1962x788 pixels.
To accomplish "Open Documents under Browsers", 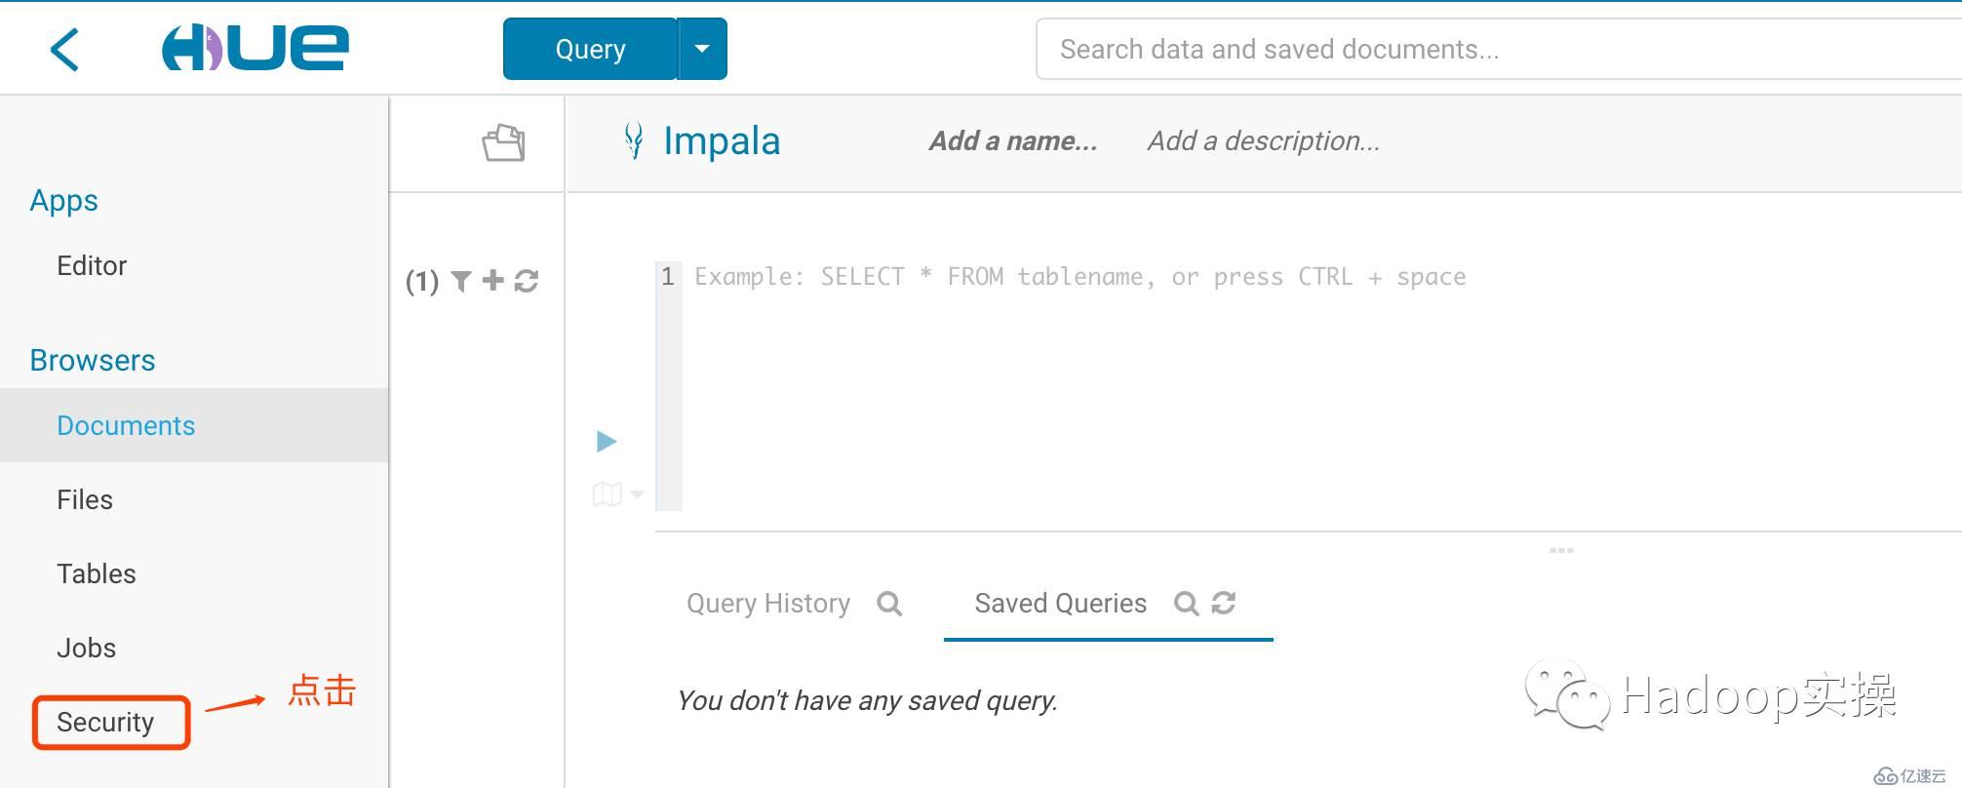I will click(126, 426).
